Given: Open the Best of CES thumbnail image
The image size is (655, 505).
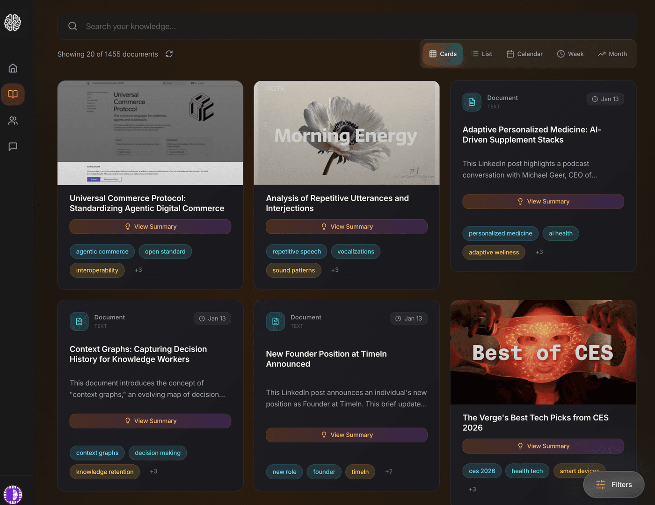Looking at the screenshot, I should pyautogui.click(x=543, y=352).
